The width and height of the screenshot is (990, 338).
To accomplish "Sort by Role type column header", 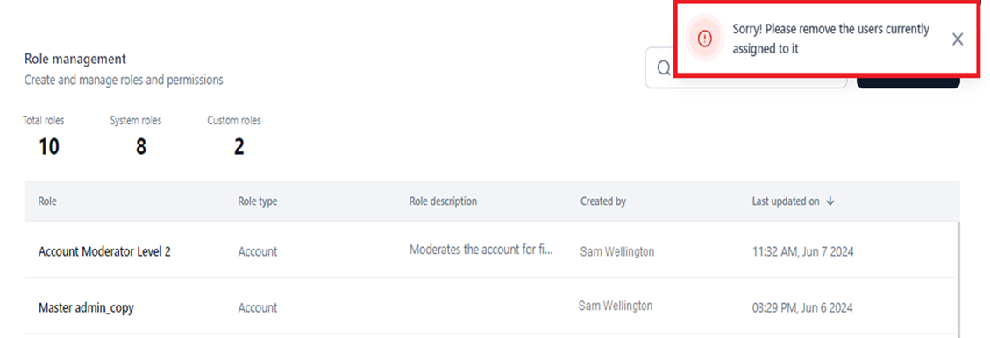I will click(257, 201).
